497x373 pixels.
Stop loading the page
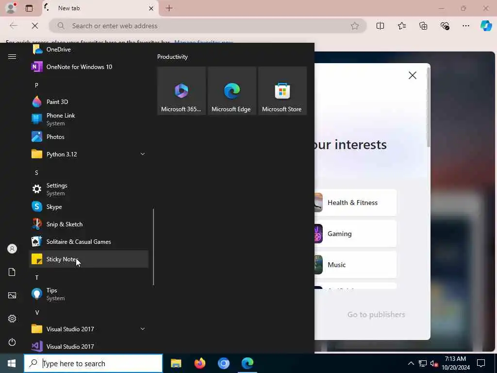click(x=35, y=26)
